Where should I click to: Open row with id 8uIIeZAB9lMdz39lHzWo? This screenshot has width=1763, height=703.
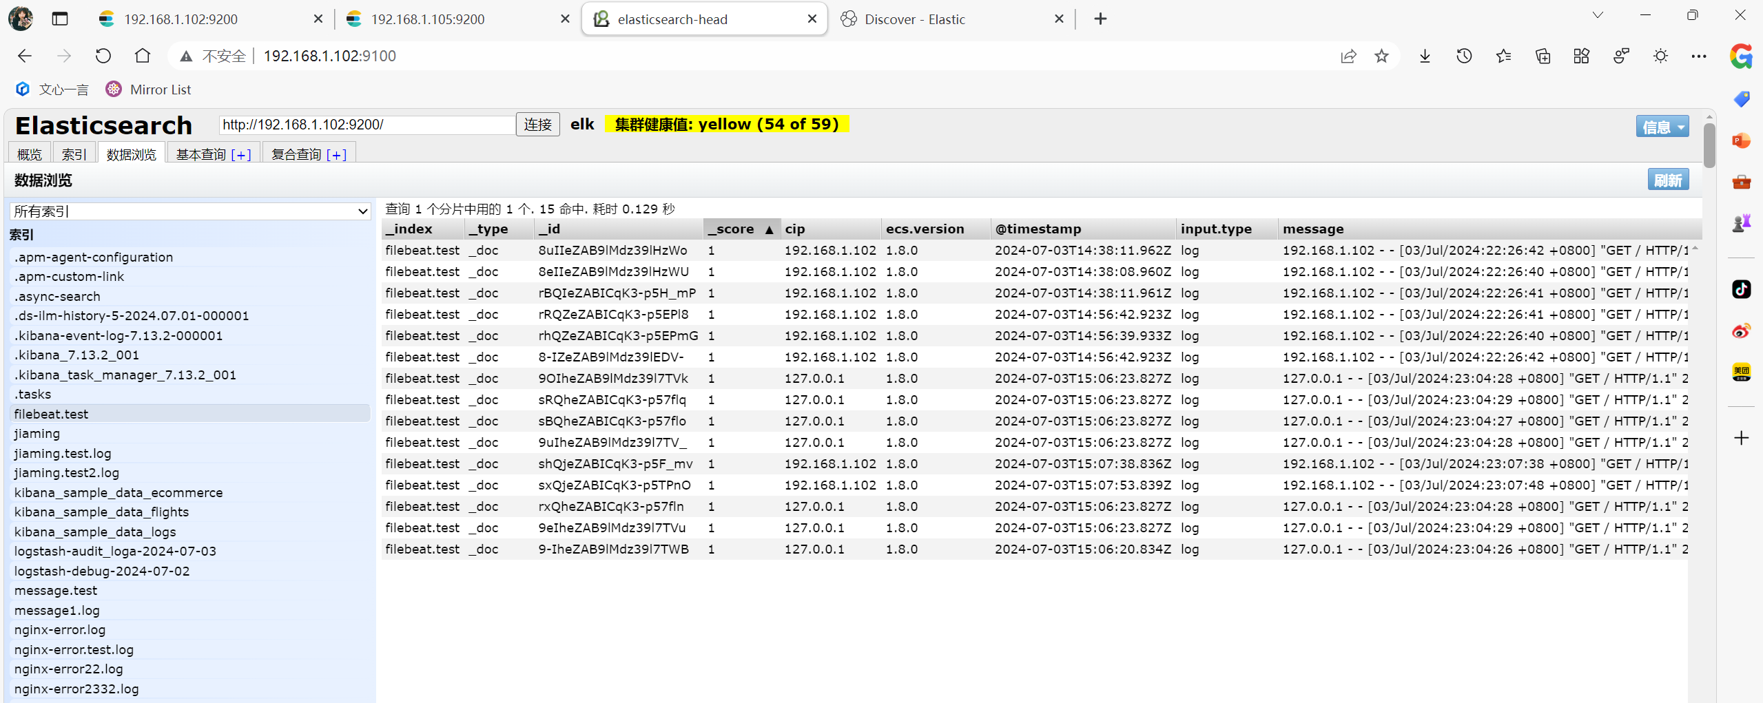click(x=1035, y=250)
